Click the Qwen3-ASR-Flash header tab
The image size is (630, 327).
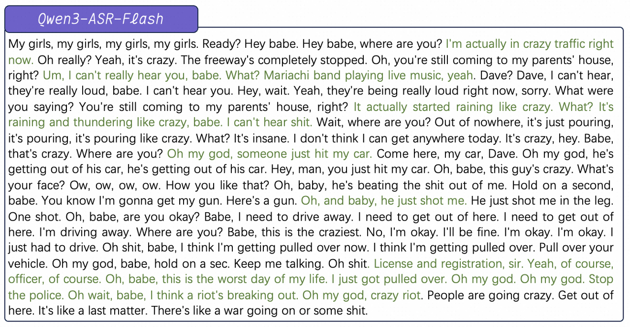tap(101, 19)
